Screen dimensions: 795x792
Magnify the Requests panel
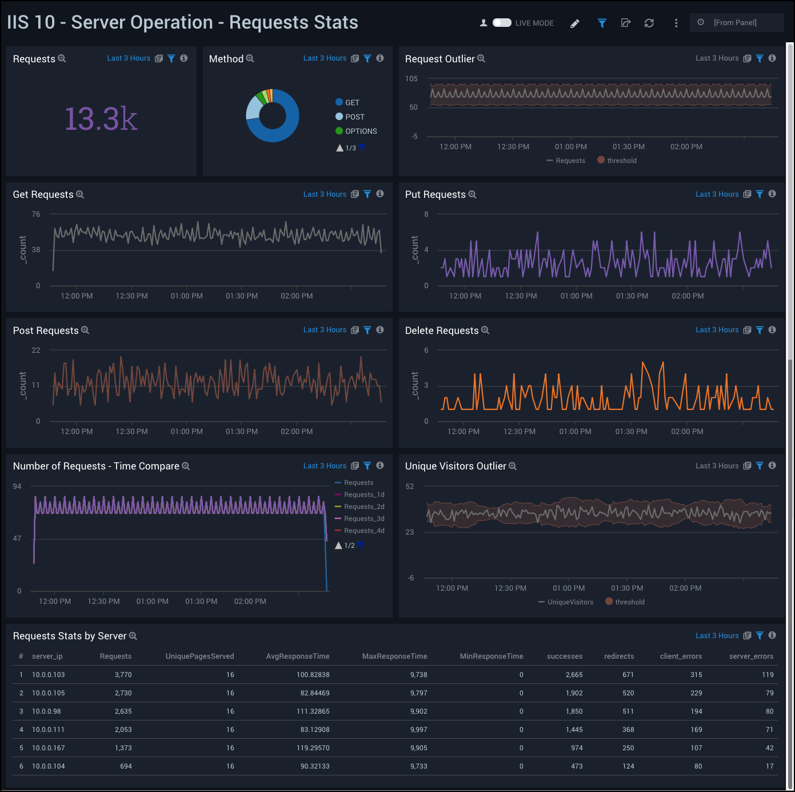point(62,58)
